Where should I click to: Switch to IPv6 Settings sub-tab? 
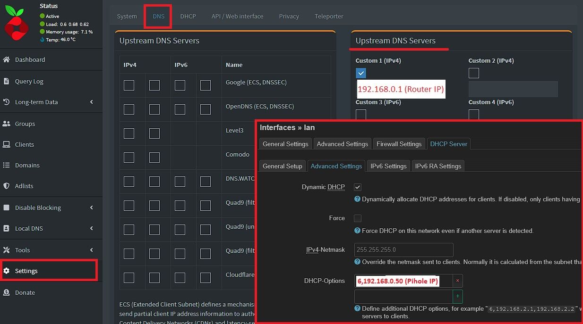(388, 166)
